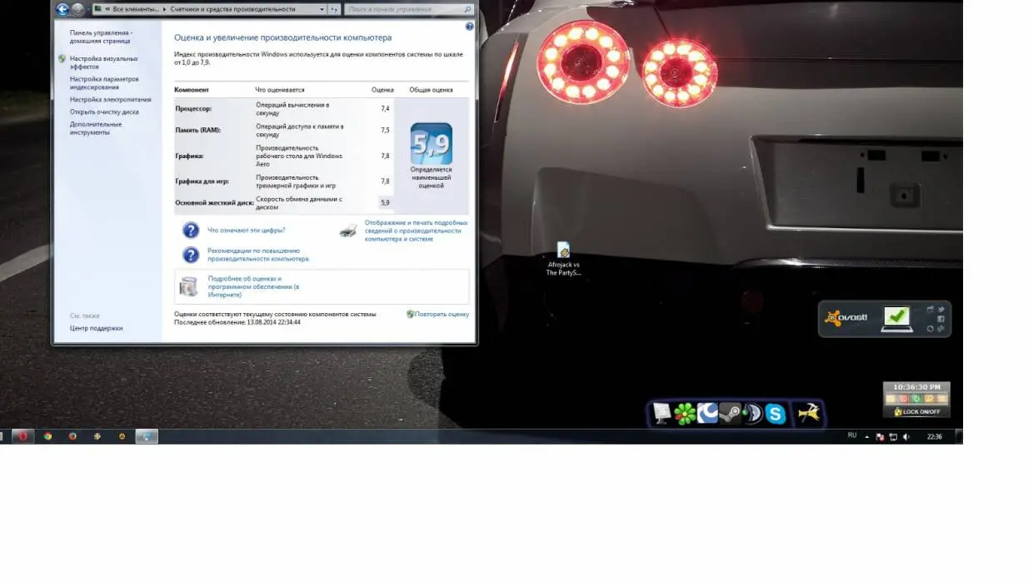Open 'Открыть очистку диска' link

[104, 112]
